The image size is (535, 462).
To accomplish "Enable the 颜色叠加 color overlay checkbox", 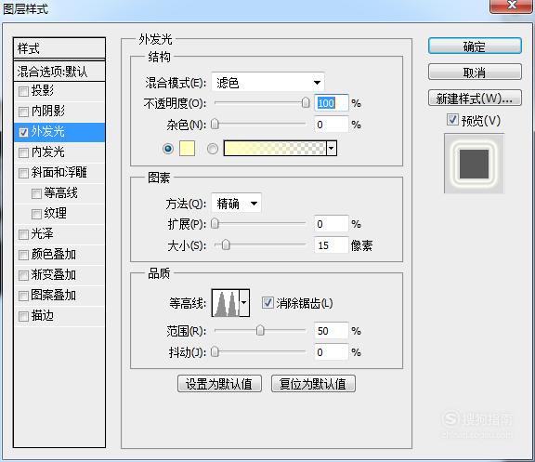I will 23,255.
